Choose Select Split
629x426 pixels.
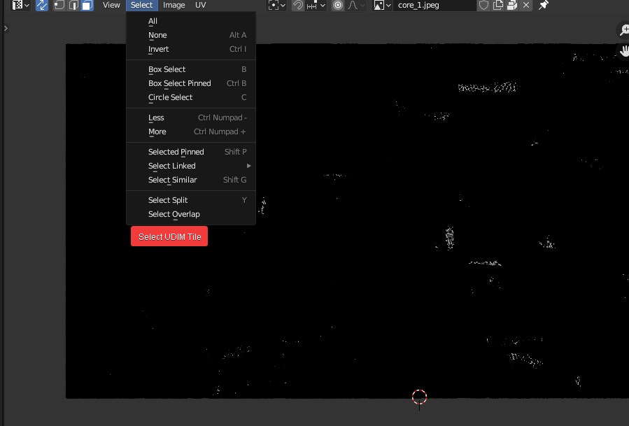click(x=191, y=200)
